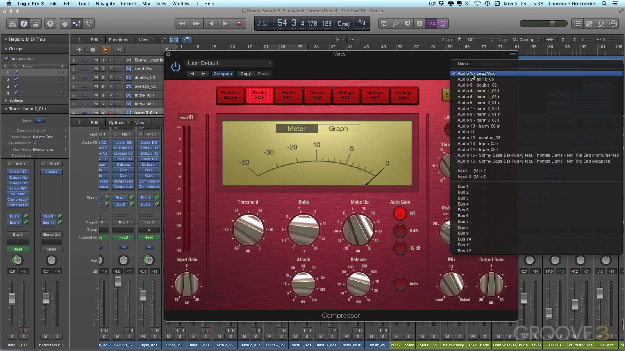The height and width of the screenshot is (351, 625).
Task: Open the Functions menu in Tracks area
Action: tap(120, 39)
